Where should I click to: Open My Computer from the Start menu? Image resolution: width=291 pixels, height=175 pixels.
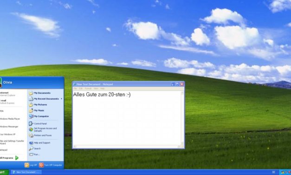pyautogui.click(x=39, y=116)
